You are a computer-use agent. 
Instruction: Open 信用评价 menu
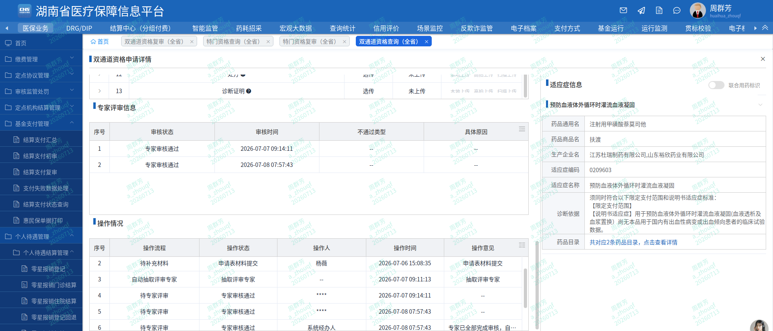[386, 28]
